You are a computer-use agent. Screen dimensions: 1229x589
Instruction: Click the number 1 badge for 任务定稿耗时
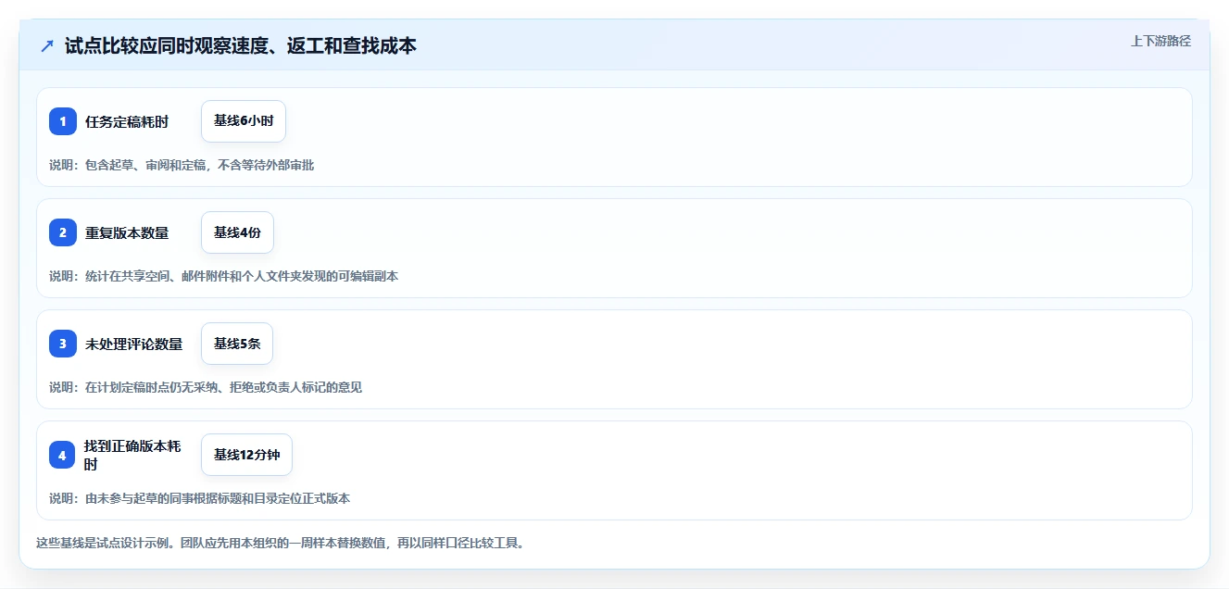(63, 121)
